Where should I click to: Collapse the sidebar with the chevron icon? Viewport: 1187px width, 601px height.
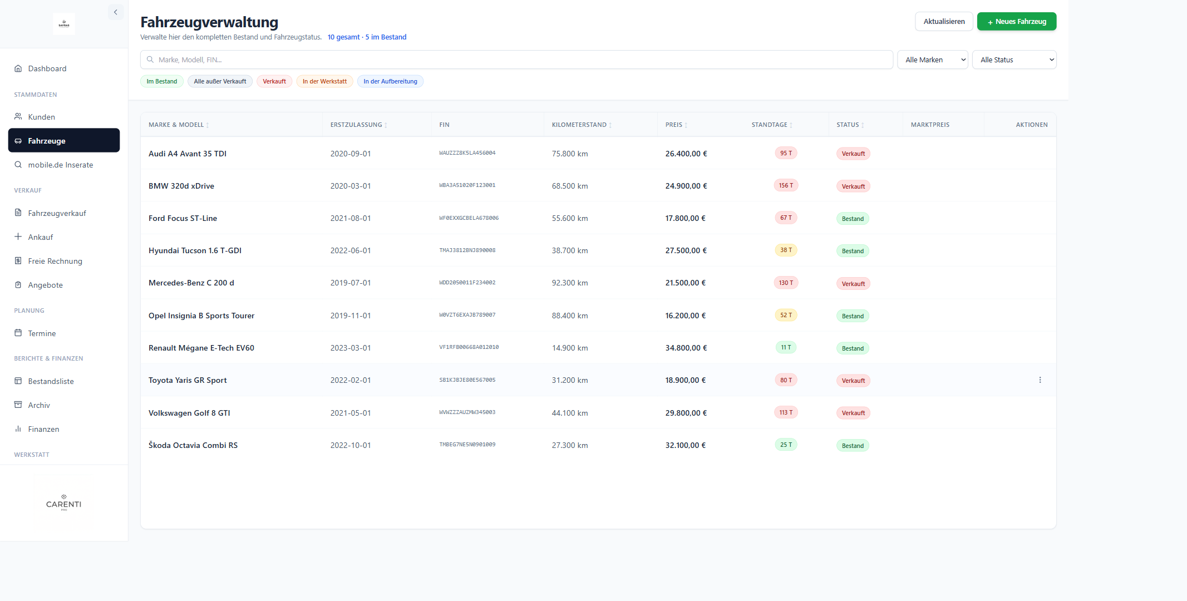pos(116,12)
